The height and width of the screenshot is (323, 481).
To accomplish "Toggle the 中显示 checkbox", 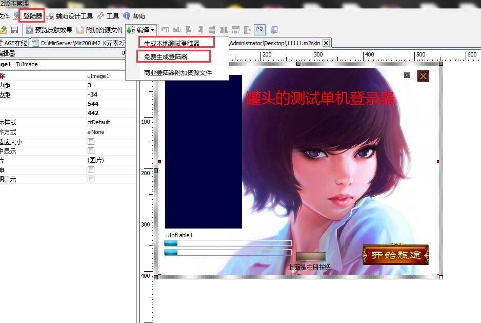I will pos(91,150).
